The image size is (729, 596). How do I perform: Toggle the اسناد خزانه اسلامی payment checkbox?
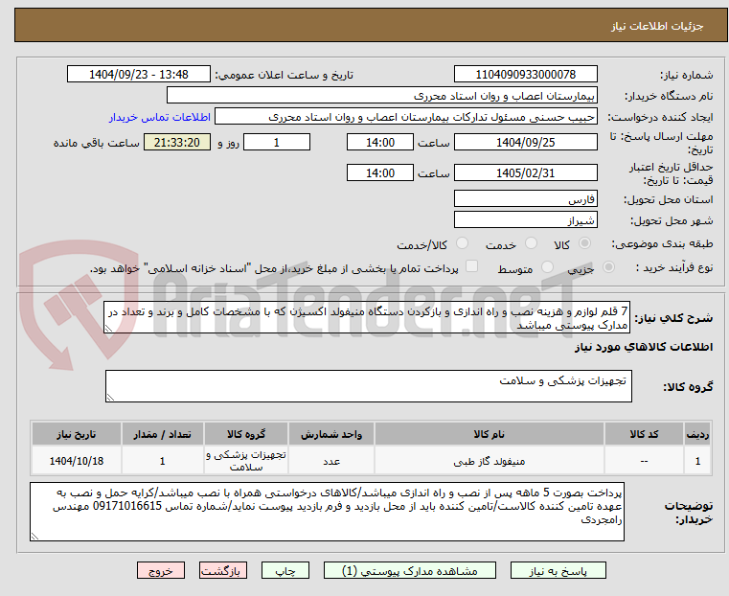[471, 266]
